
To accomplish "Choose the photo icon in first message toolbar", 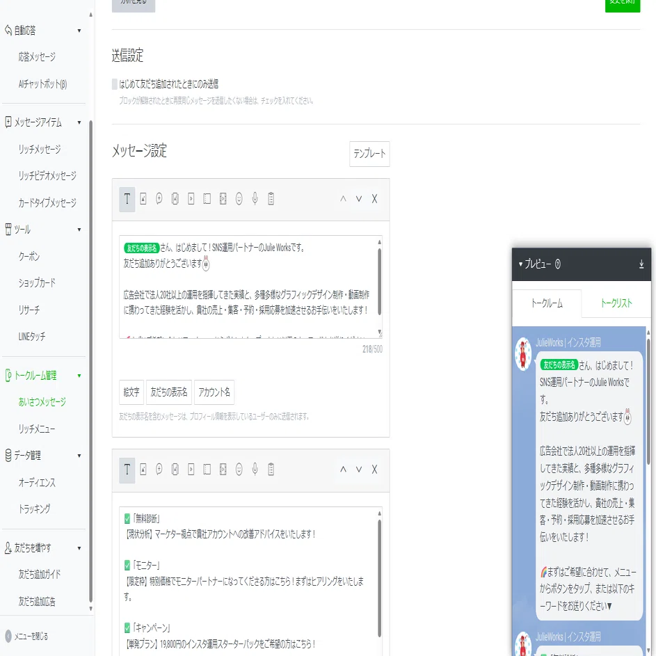I will [x=143, y=199].
